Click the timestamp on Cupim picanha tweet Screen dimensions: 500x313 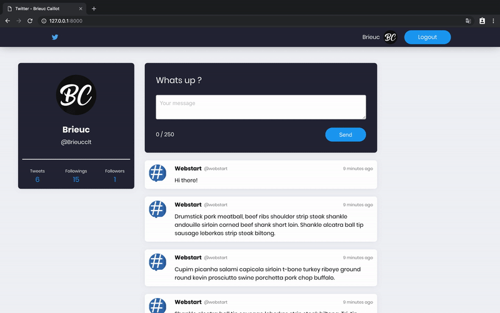357,257
